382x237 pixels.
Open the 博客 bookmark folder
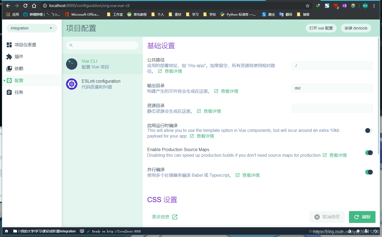(x=303, y=15)
